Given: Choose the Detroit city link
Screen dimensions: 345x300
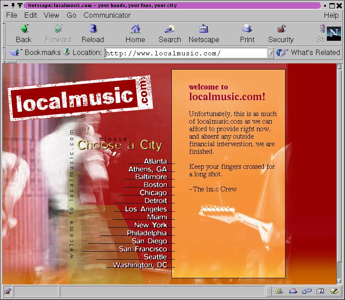Looking at the screenshot, I should 156,200.
